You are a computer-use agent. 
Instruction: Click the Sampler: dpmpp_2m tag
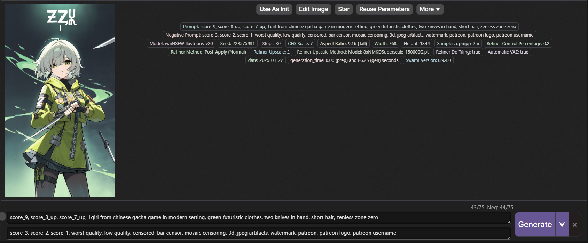pyautogui.click(x=458, y=43)
